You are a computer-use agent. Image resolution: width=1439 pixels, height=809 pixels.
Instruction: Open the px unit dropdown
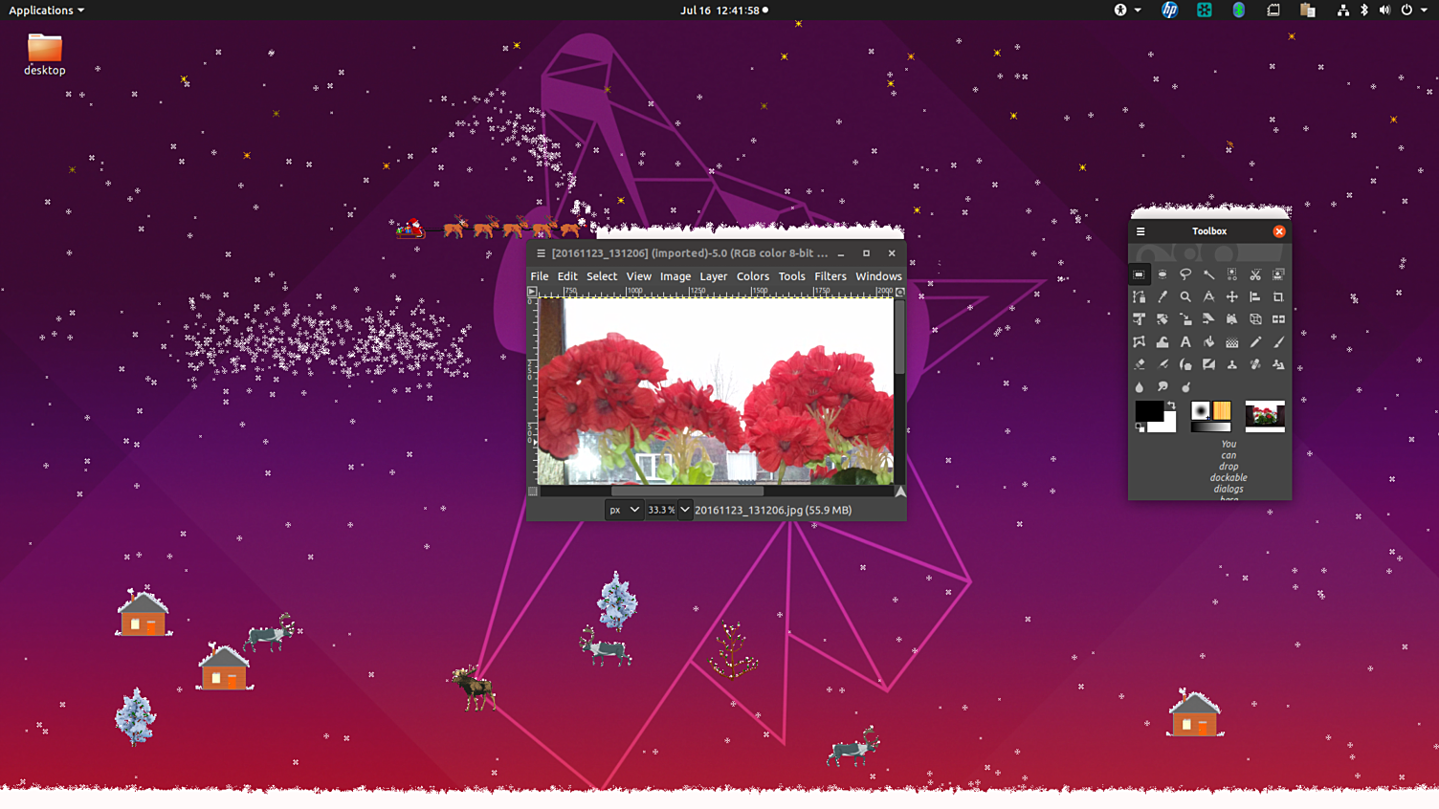click(623, 510)
